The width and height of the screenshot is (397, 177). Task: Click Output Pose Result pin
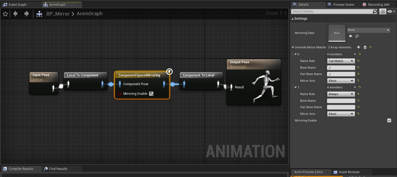click(x=231, y=87)
